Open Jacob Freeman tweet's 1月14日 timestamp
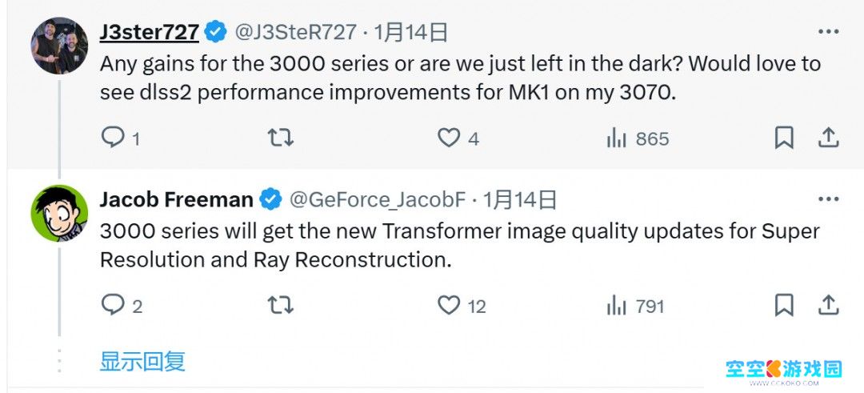The image size is (864, 393). coord(520,199)
